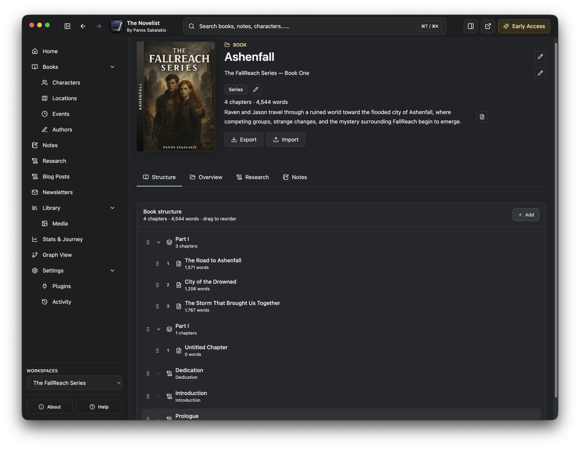580x449 pixels.
Task: Edit the Ashenfall title pencil icon
Action: coord(540,57)
